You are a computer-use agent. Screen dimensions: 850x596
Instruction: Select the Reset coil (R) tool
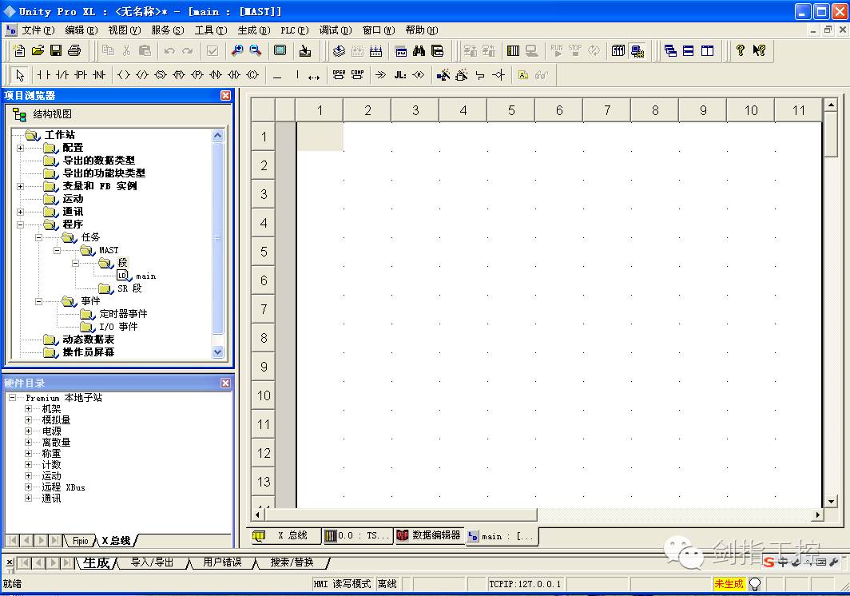point(179,75)
